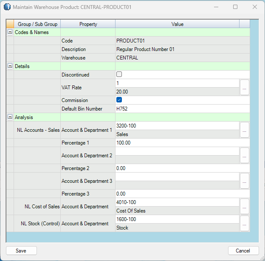
Task: Save the warehouse product changes
Action: click(21, 251)
